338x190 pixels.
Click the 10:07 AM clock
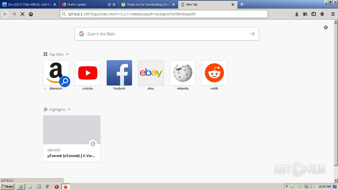[325, 187]
